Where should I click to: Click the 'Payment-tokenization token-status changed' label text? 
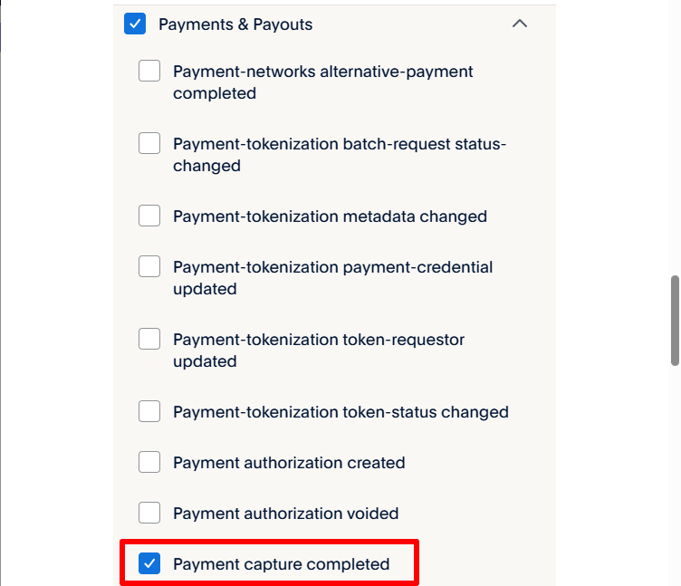tap(340, 412)
